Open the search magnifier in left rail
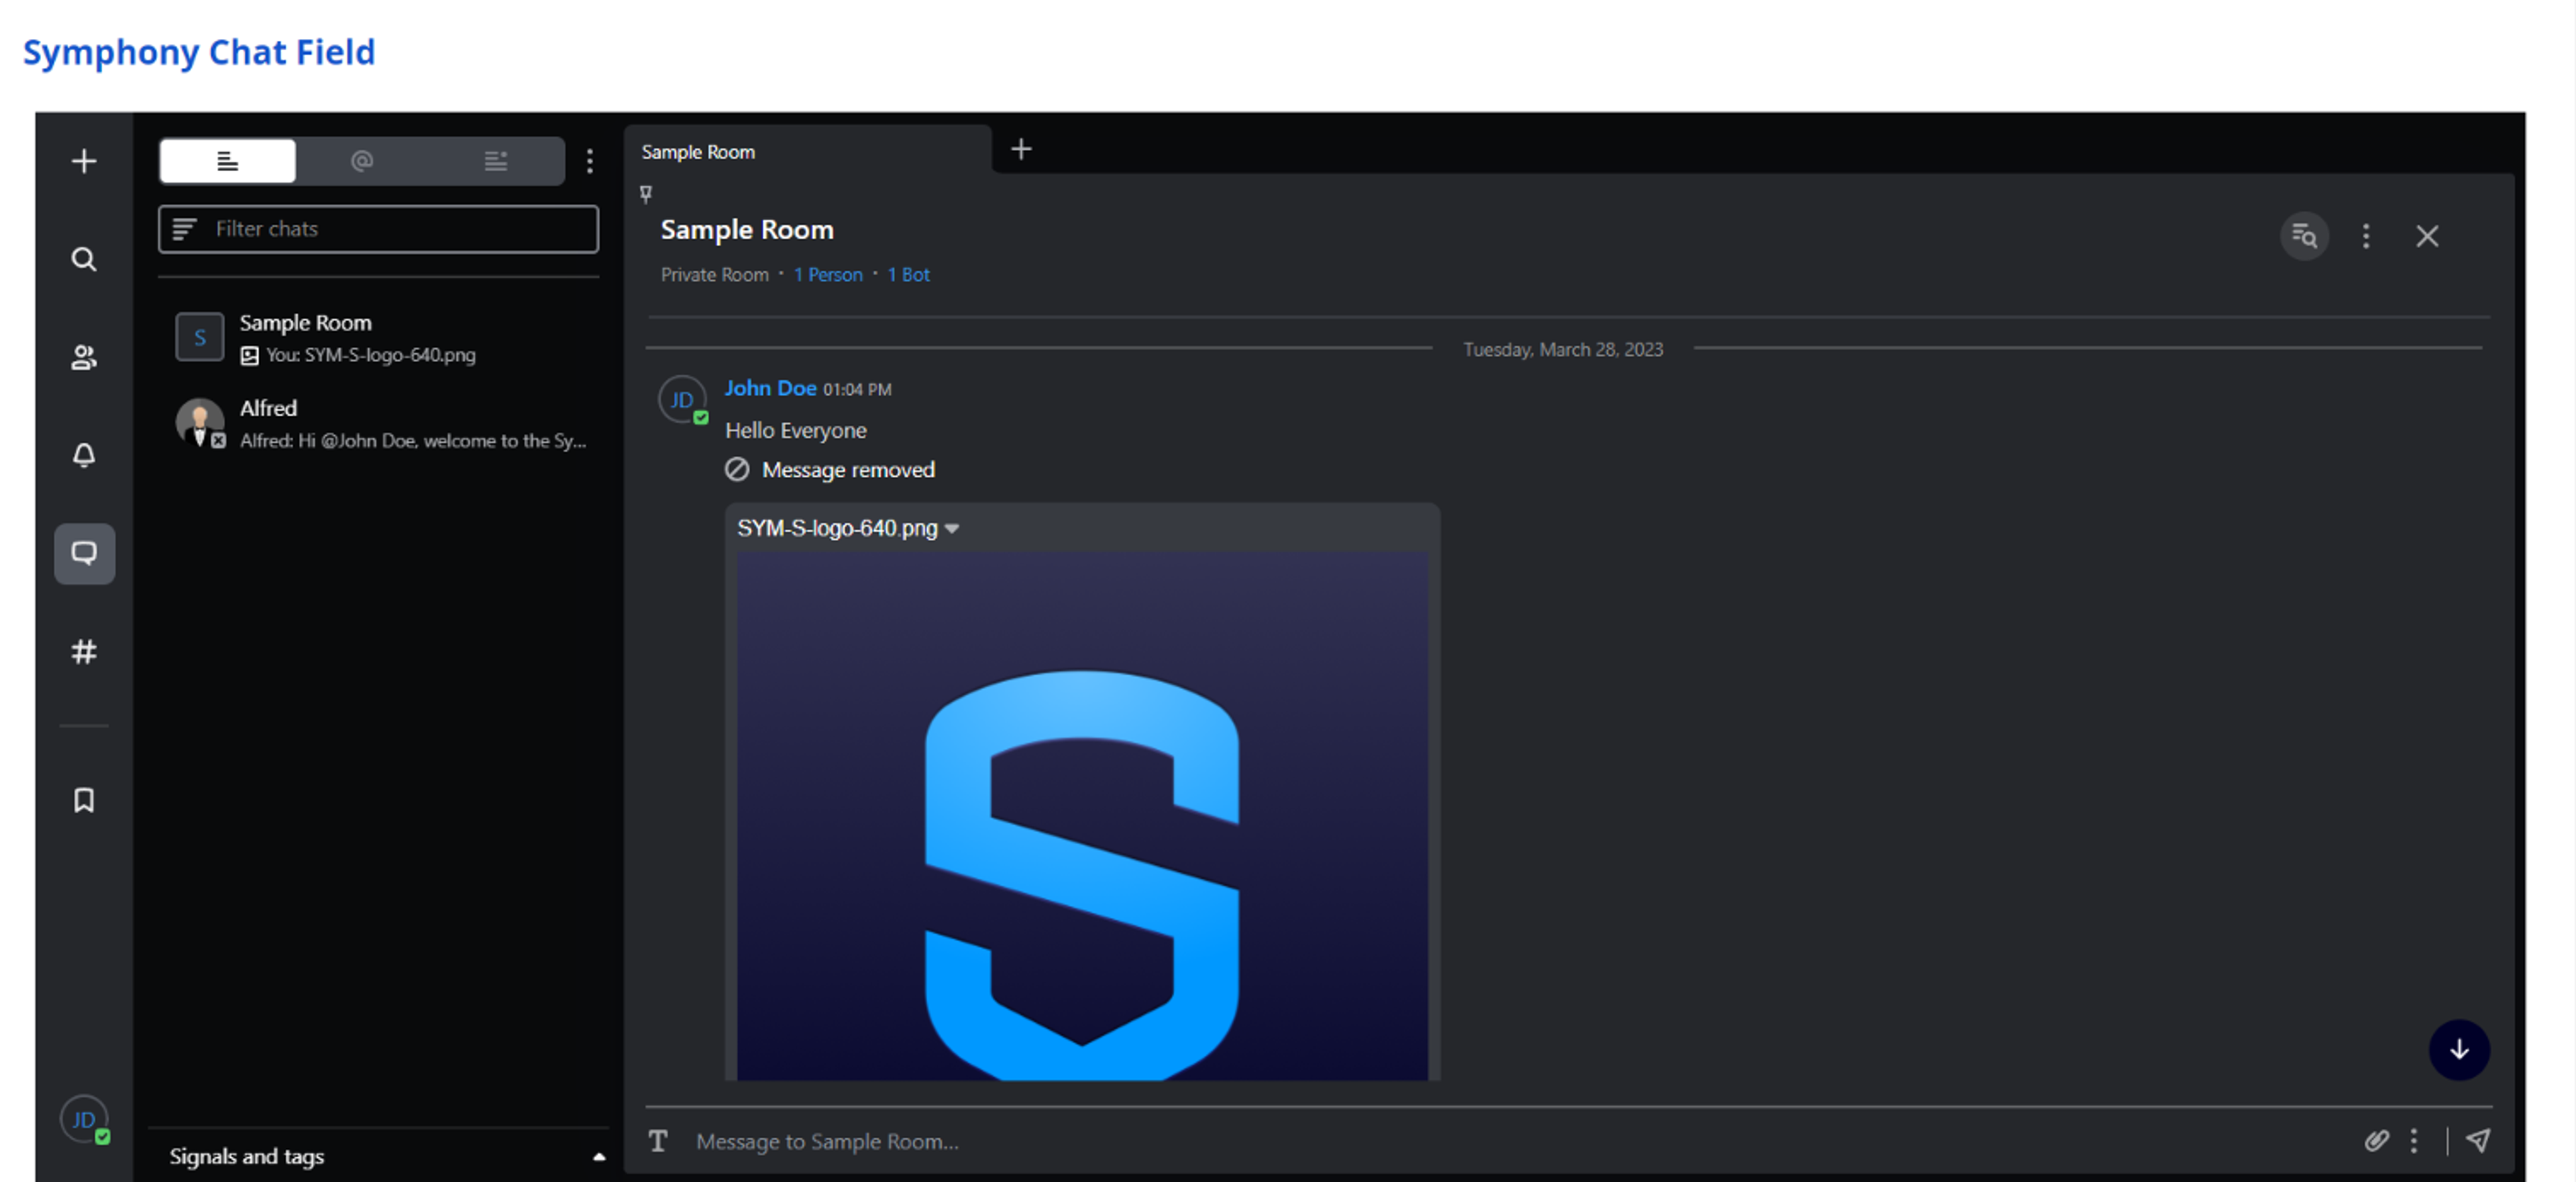 click(x=84, y=259)
